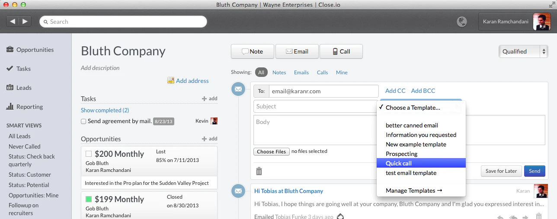Click the reply-all arrows on the Hi Tobias email

point(513,217)
